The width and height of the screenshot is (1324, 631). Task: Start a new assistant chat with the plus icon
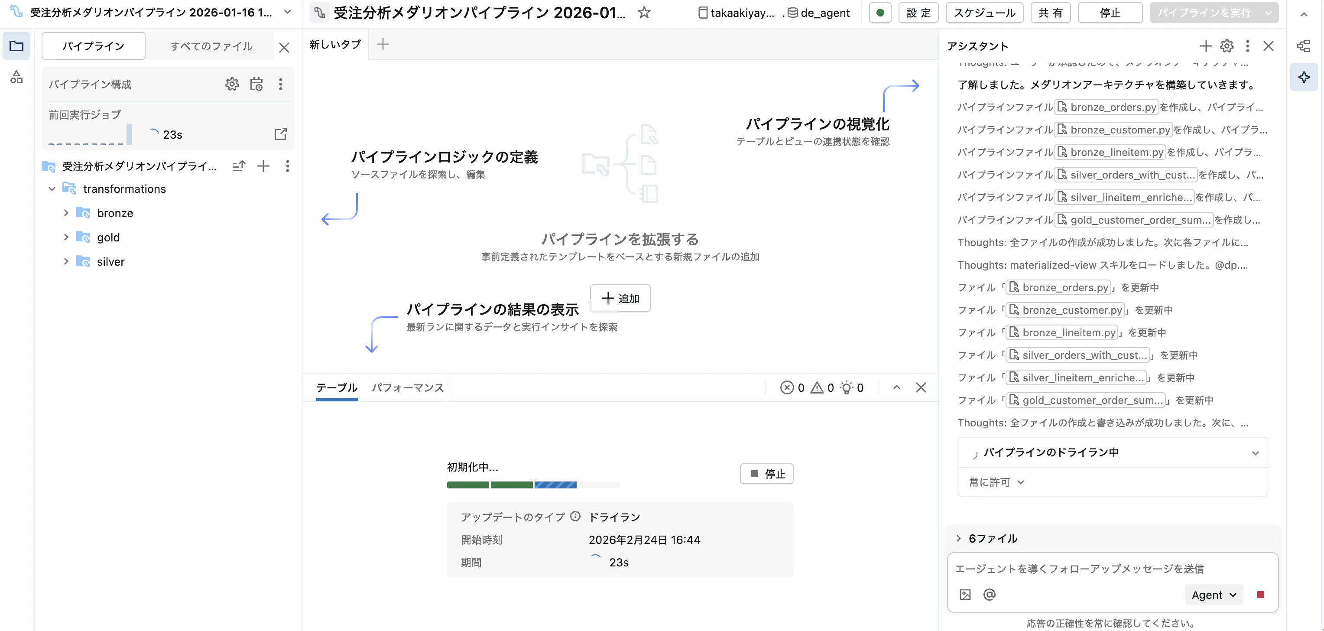point(1205,46)
